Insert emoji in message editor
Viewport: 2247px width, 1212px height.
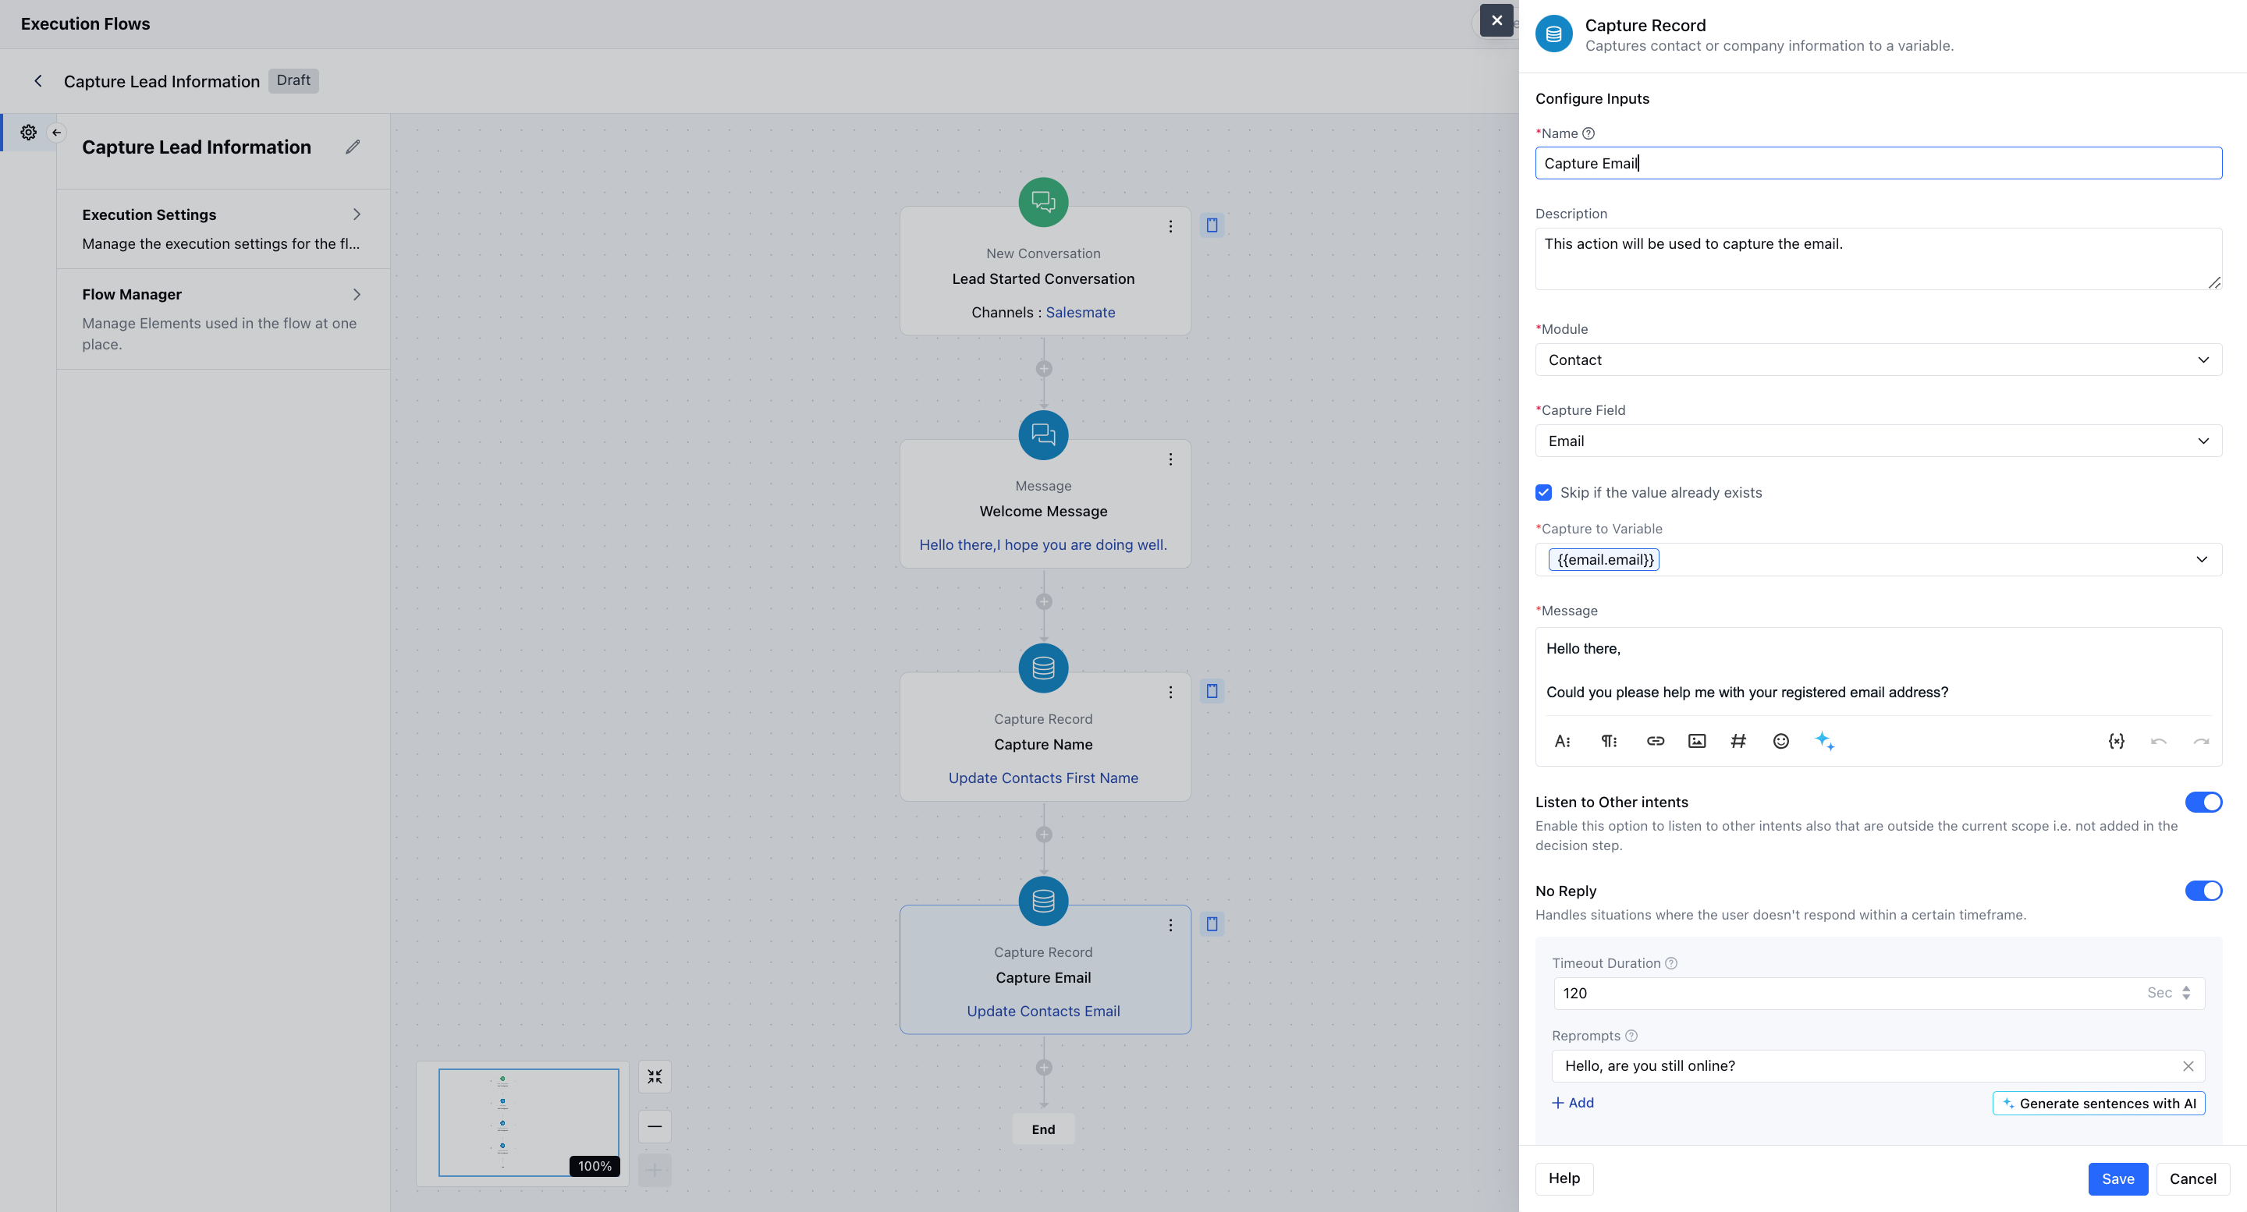coord(1780,741)
